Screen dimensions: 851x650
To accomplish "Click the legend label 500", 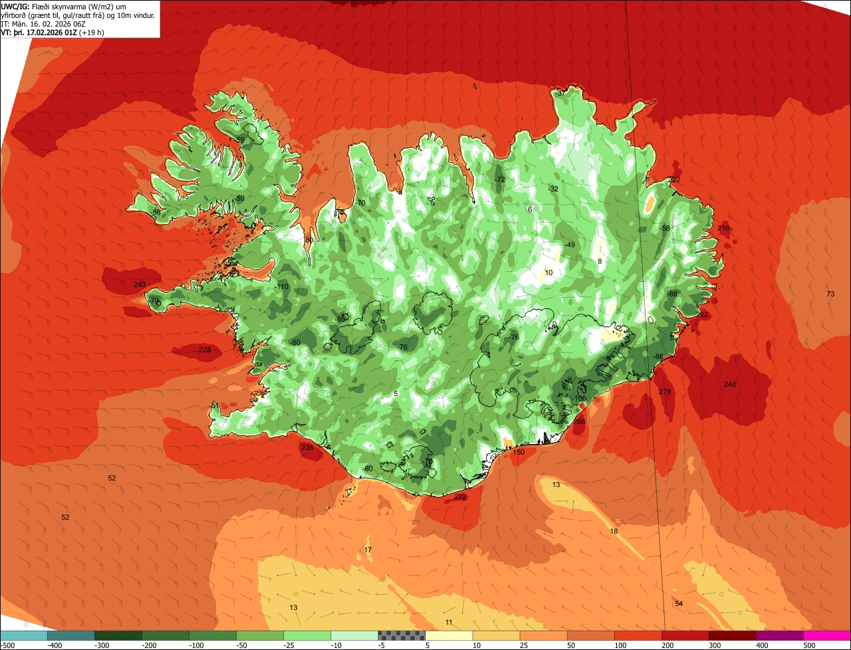I will coord(809,645).
